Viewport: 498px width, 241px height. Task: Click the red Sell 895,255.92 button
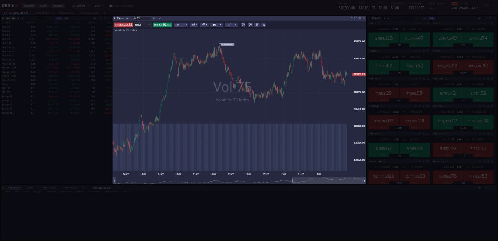click(x=123, y=24)
